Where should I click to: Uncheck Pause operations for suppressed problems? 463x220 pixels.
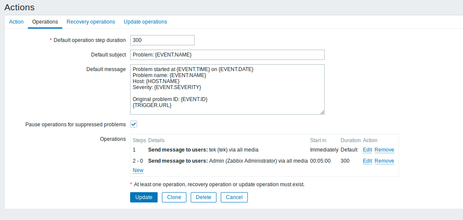[x=134, y=124]
